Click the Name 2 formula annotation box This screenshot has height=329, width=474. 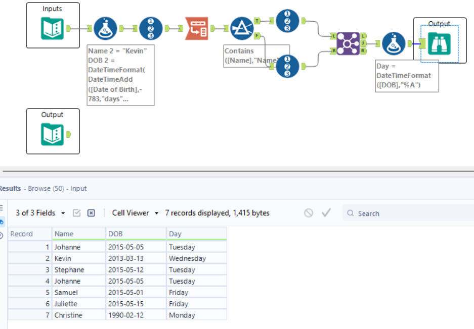[120, 75]
